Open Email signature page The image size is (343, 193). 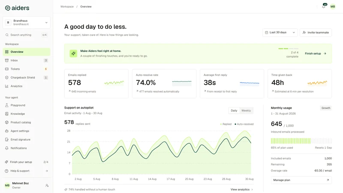27,139
